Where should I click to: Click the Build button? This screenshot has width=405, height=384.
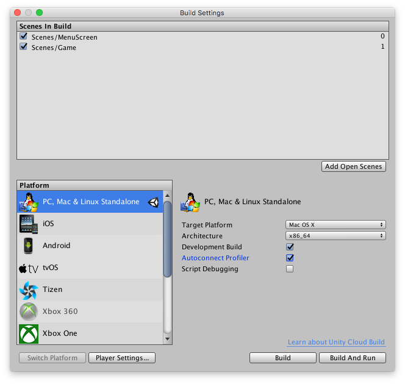pos(283,358)
